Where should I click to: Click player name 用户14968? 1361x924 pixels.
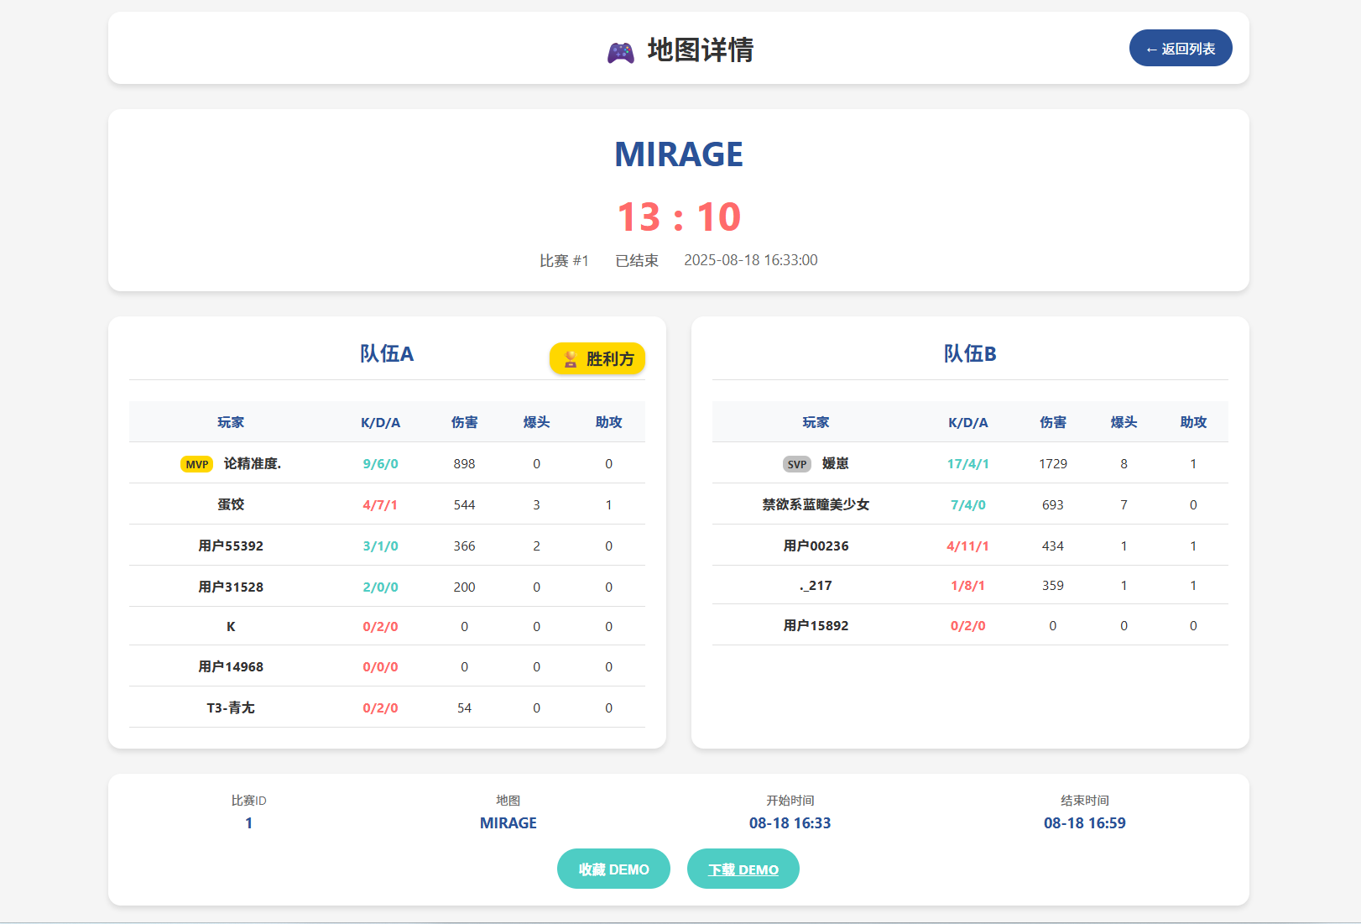coord(231,666)
